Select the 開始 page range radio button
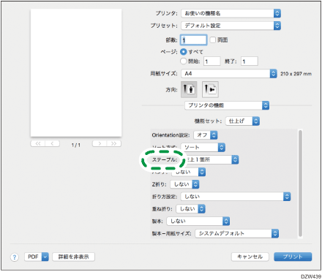The image size is (322, 280). (x=183, y=61)
